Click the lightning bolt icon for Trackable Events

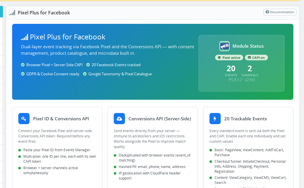tap(215, 119)
